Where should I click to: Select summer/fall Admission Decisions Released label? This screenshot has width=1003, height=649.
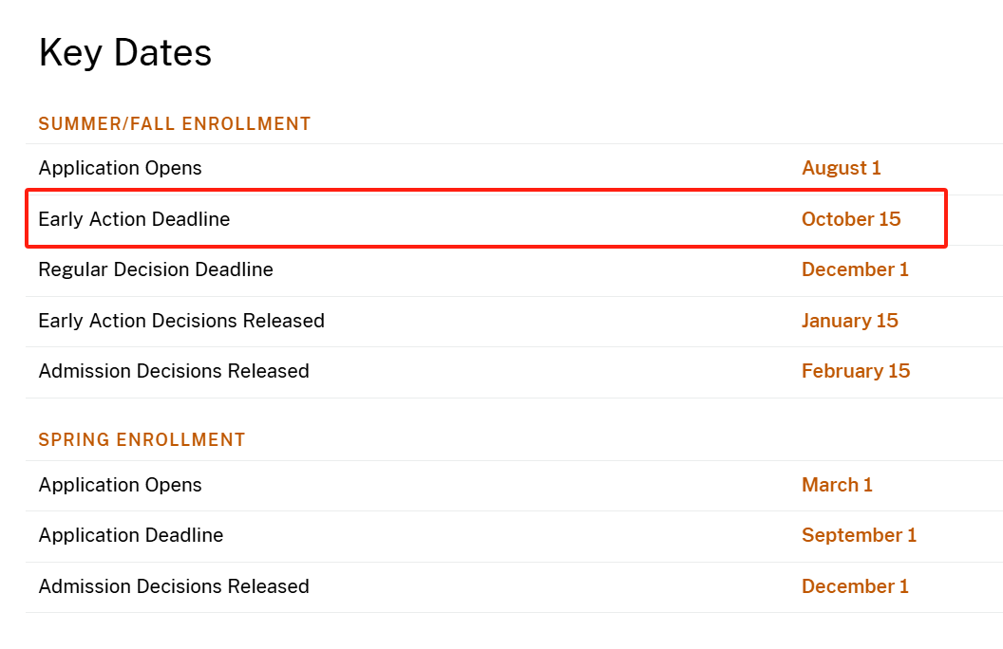[174, 371]
